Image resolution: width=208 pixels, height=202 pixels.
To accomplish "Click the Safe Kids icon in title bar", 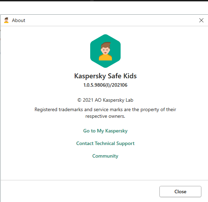I will coord(6,20).
